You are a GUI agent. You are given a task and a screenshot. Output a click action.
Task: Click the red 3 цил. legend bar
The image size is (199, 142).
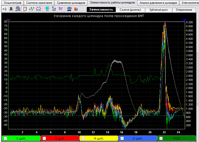point(60,138)
